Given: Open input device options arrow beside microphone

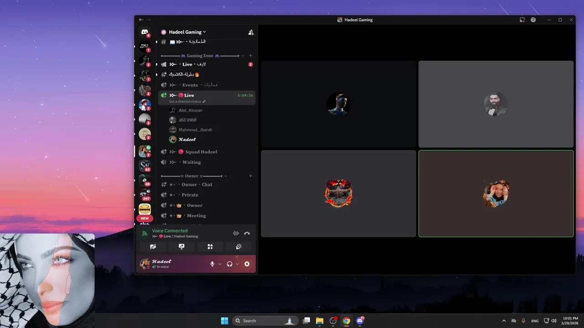Looking at the screenshot, I should click(220, 264).
